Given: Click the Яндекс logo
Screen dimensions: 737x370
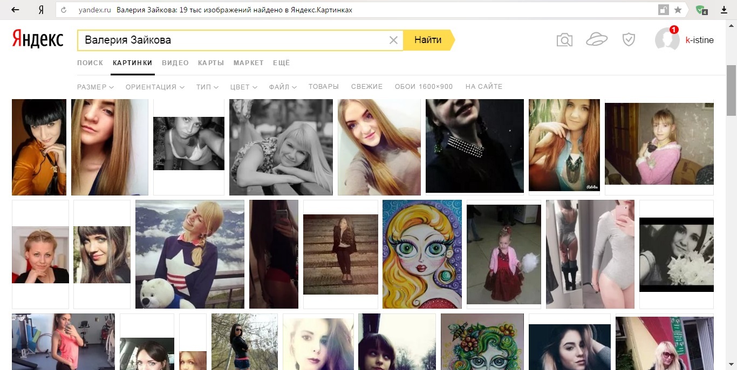Looking at the screenshot, I should click(38, 39).
